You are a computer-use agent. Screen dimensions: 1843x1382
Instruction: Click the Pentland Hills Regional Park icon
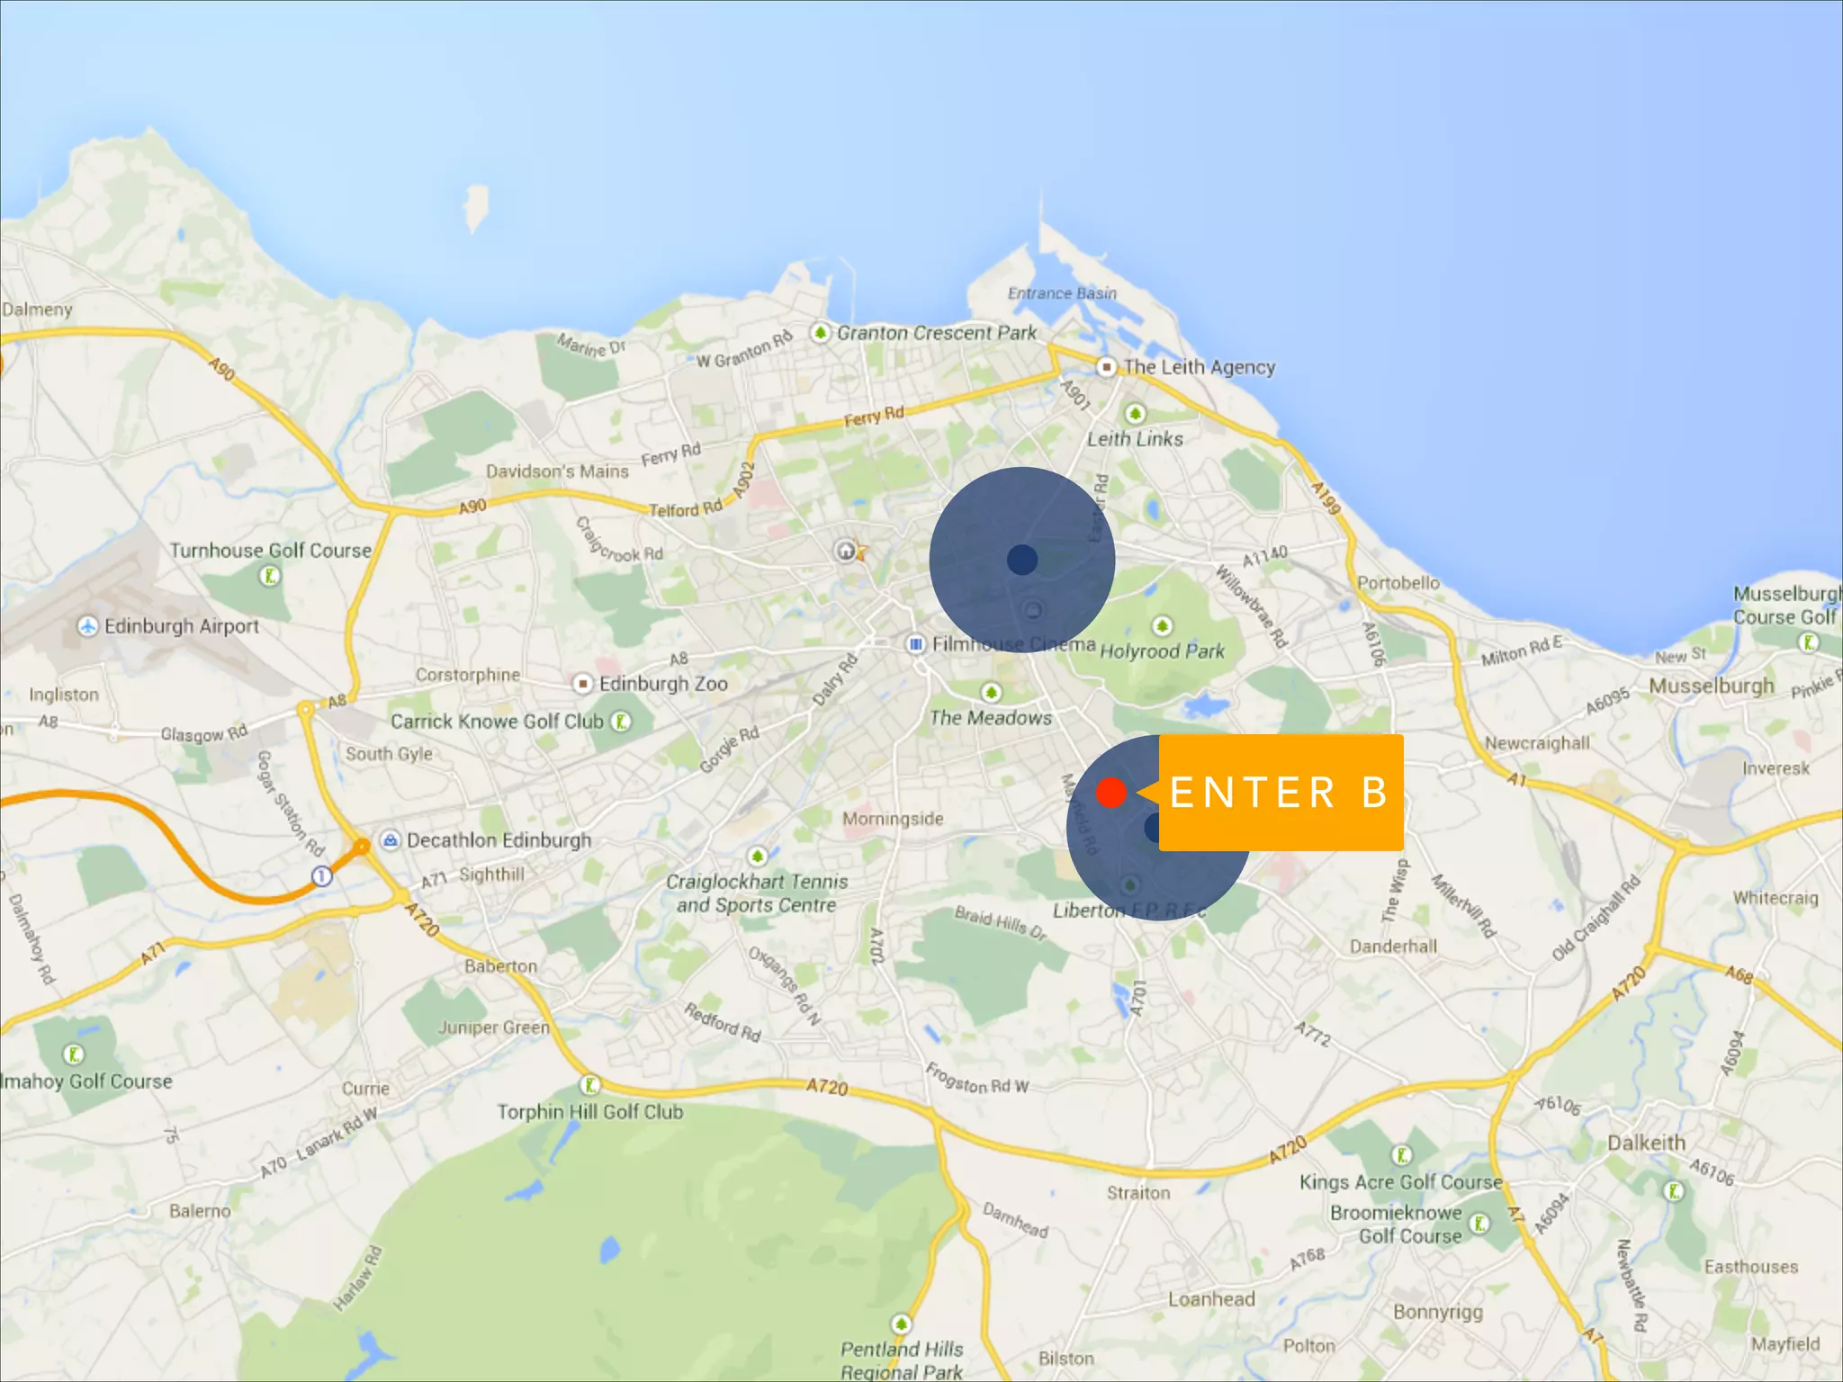[901, 1324]
